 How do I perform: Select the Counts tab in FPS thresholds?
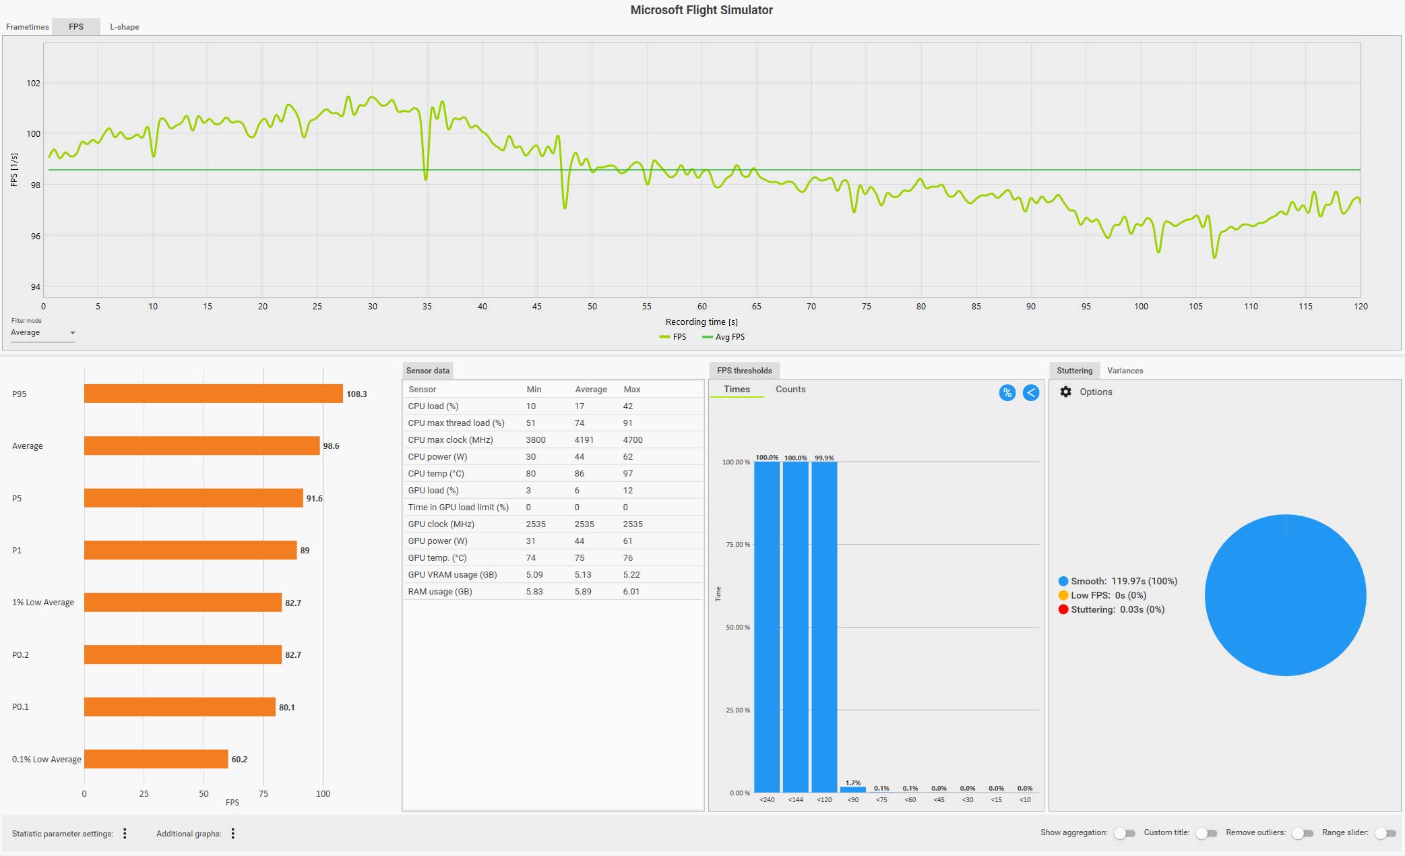click(790, 390)
